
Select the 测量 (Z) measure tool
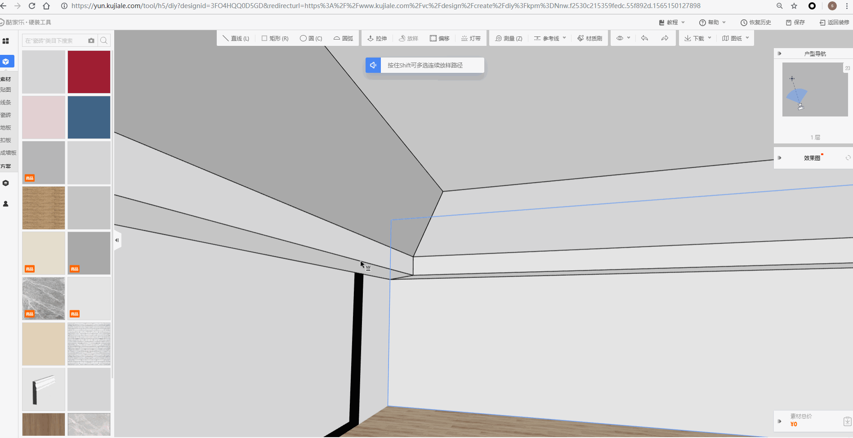pos(509,39)
